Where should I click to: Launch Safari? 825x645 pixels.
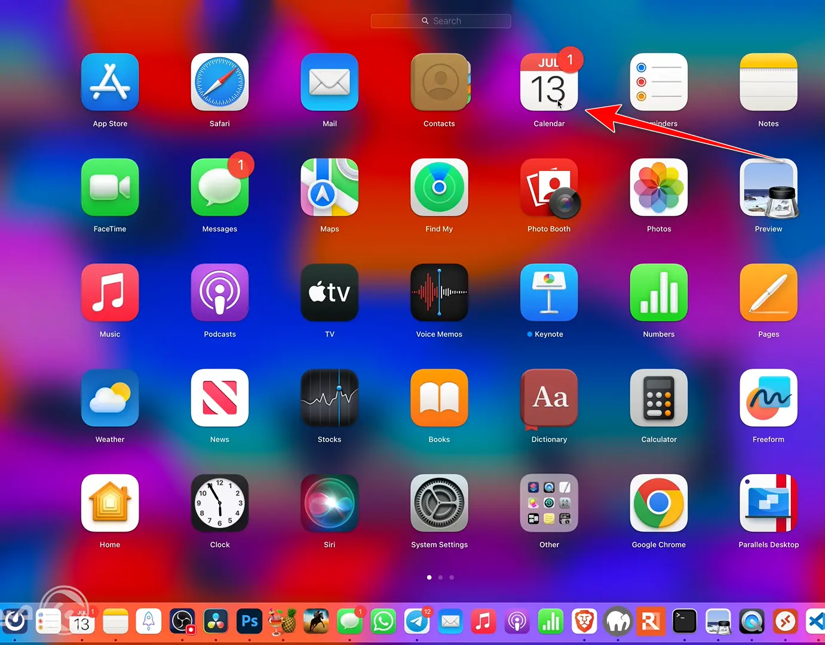[219, 82]
